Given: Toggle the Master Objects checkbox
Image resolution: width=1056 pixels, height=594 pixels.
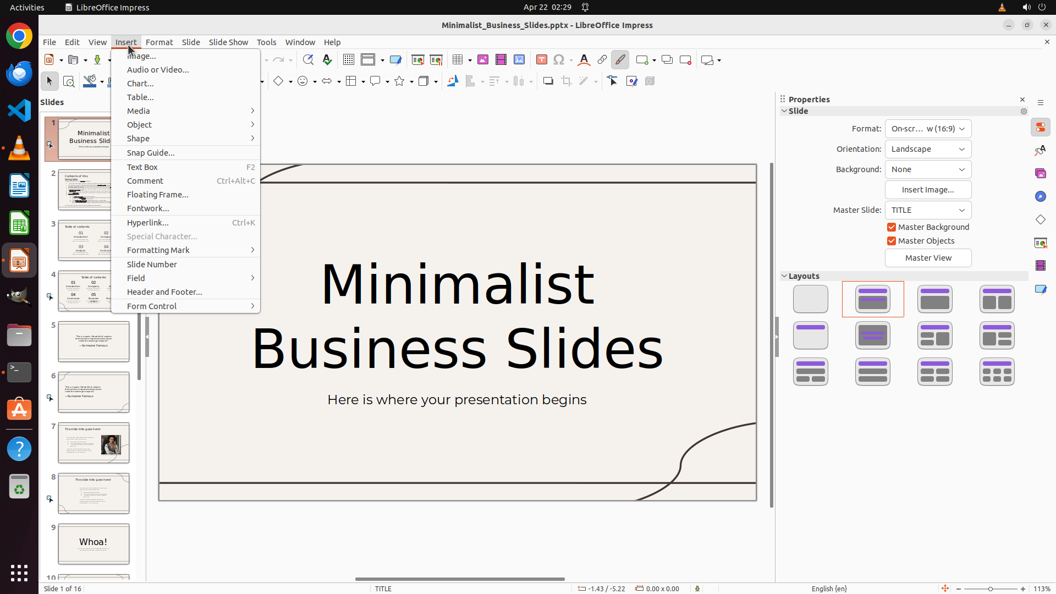Looking at the screenshot, I should coord(892,241).
